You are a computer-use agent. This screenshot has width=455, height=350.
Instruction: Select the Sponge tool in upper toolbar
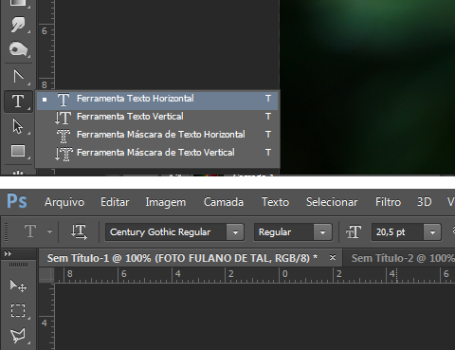[18, 49]
